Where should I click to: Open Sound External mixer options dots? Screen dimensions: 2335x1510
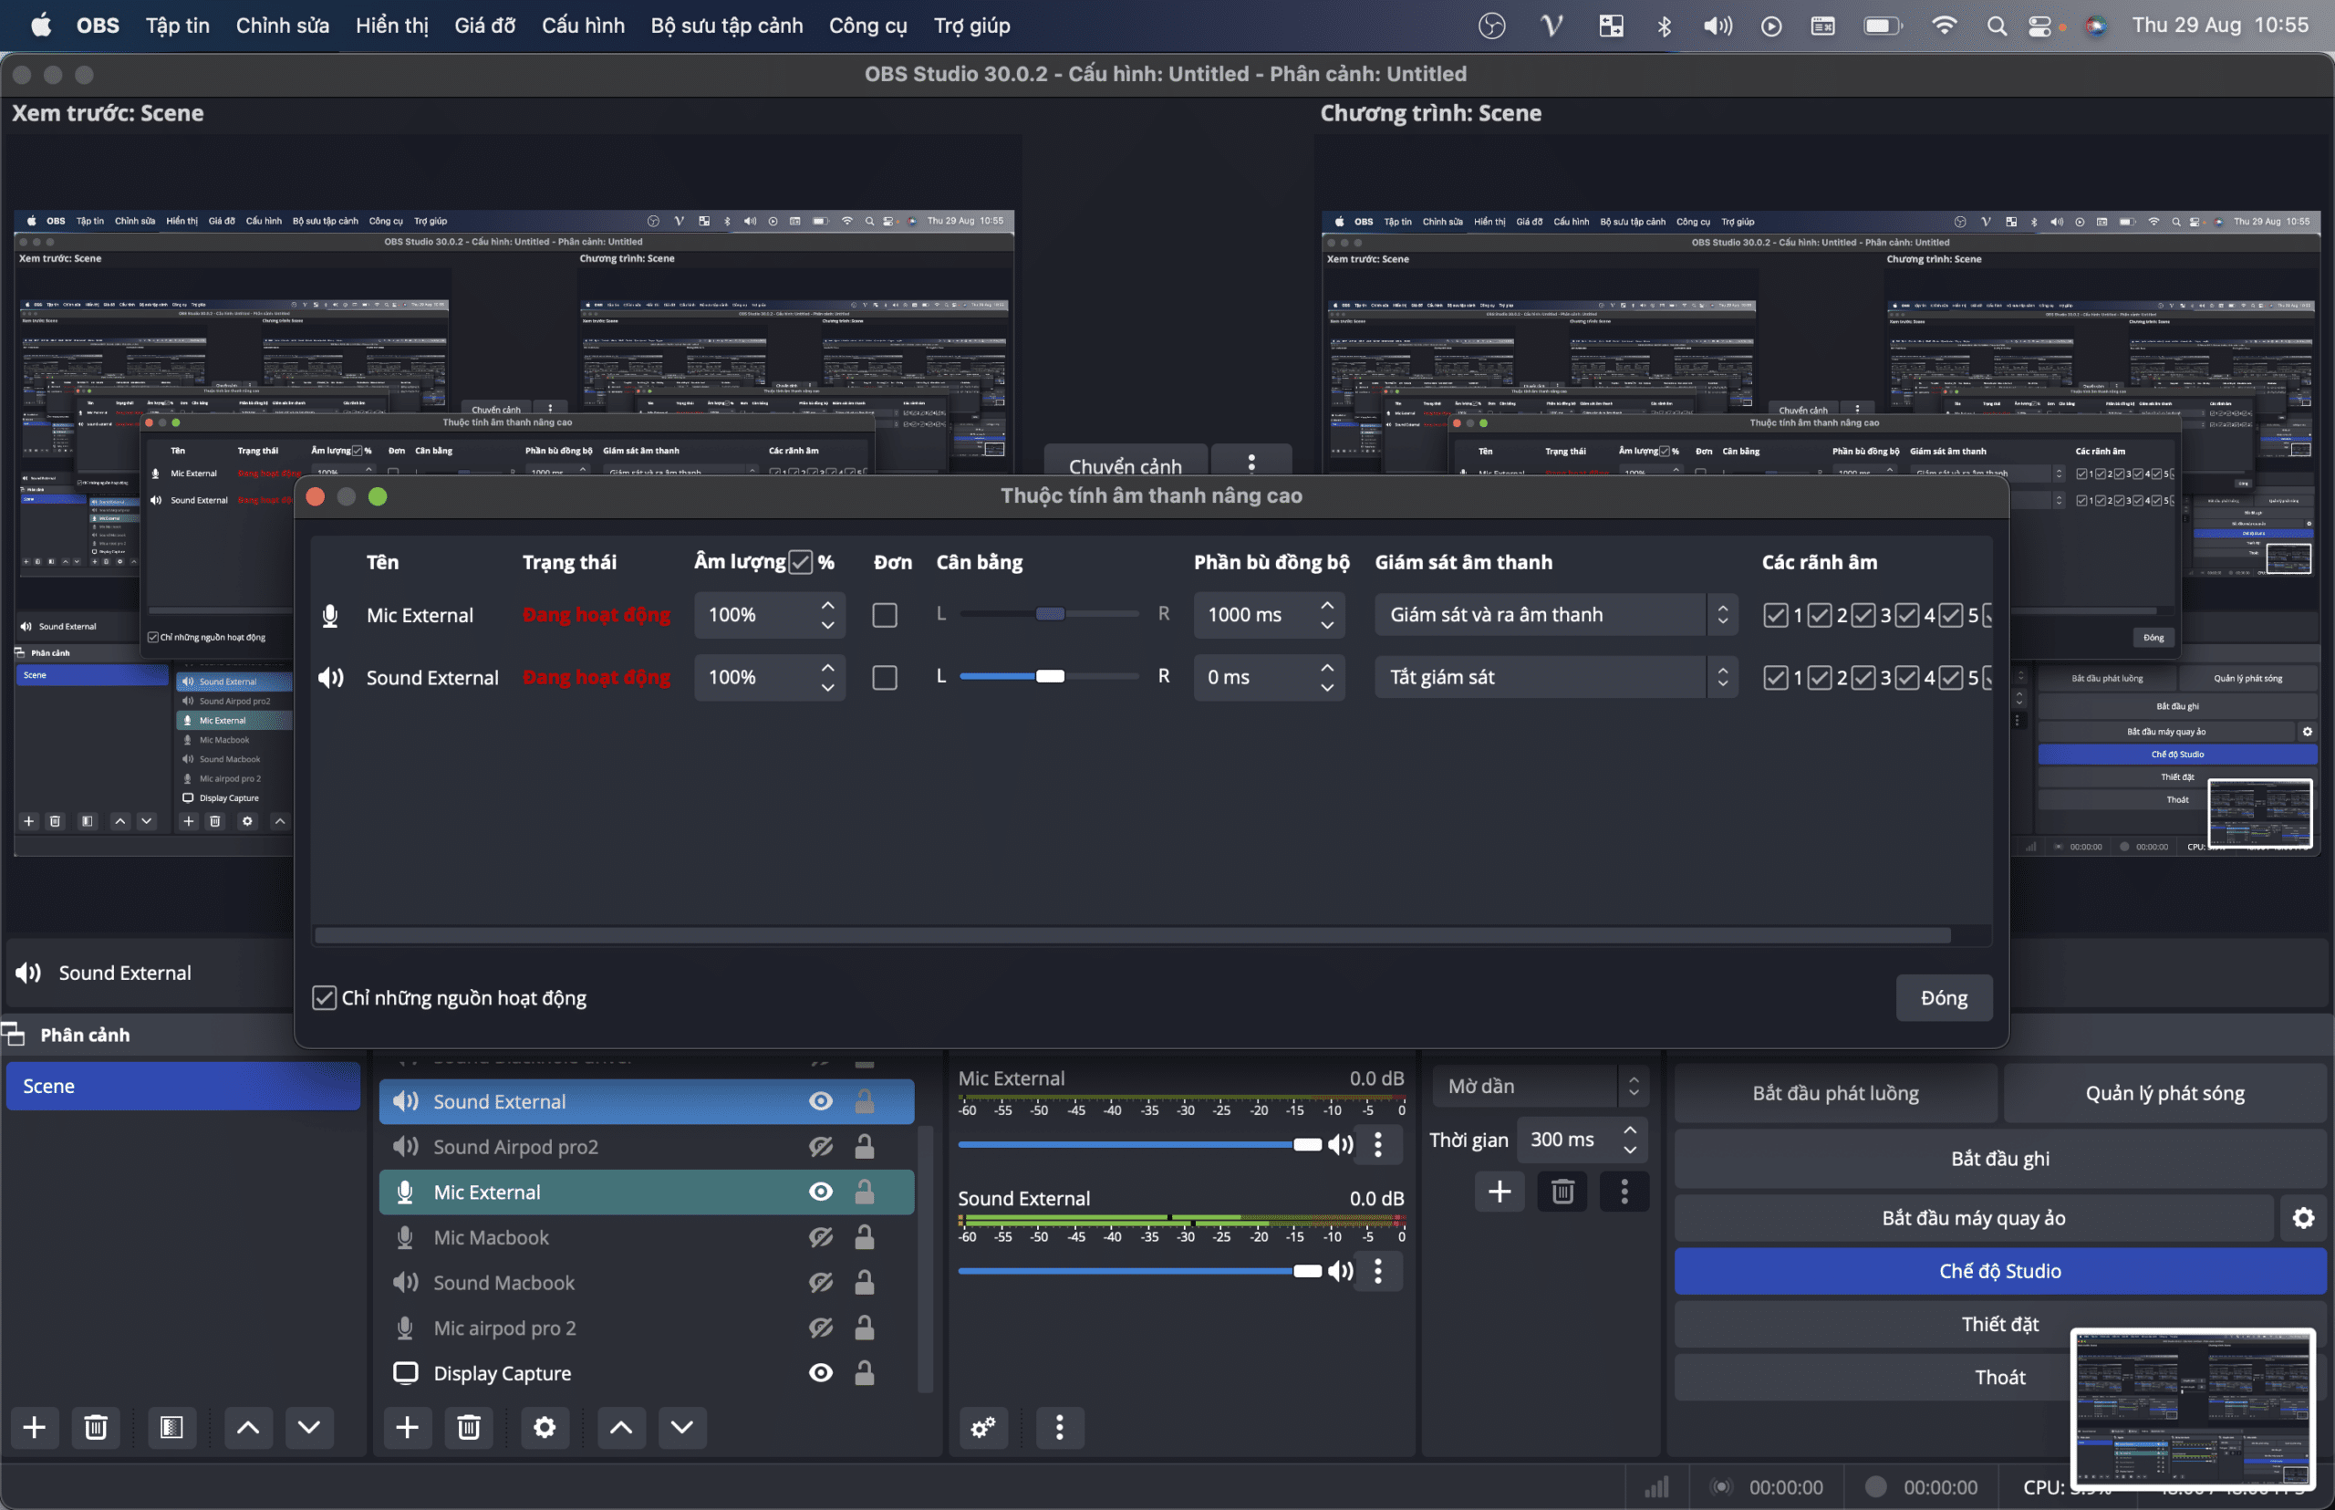coord(1378,1271)
